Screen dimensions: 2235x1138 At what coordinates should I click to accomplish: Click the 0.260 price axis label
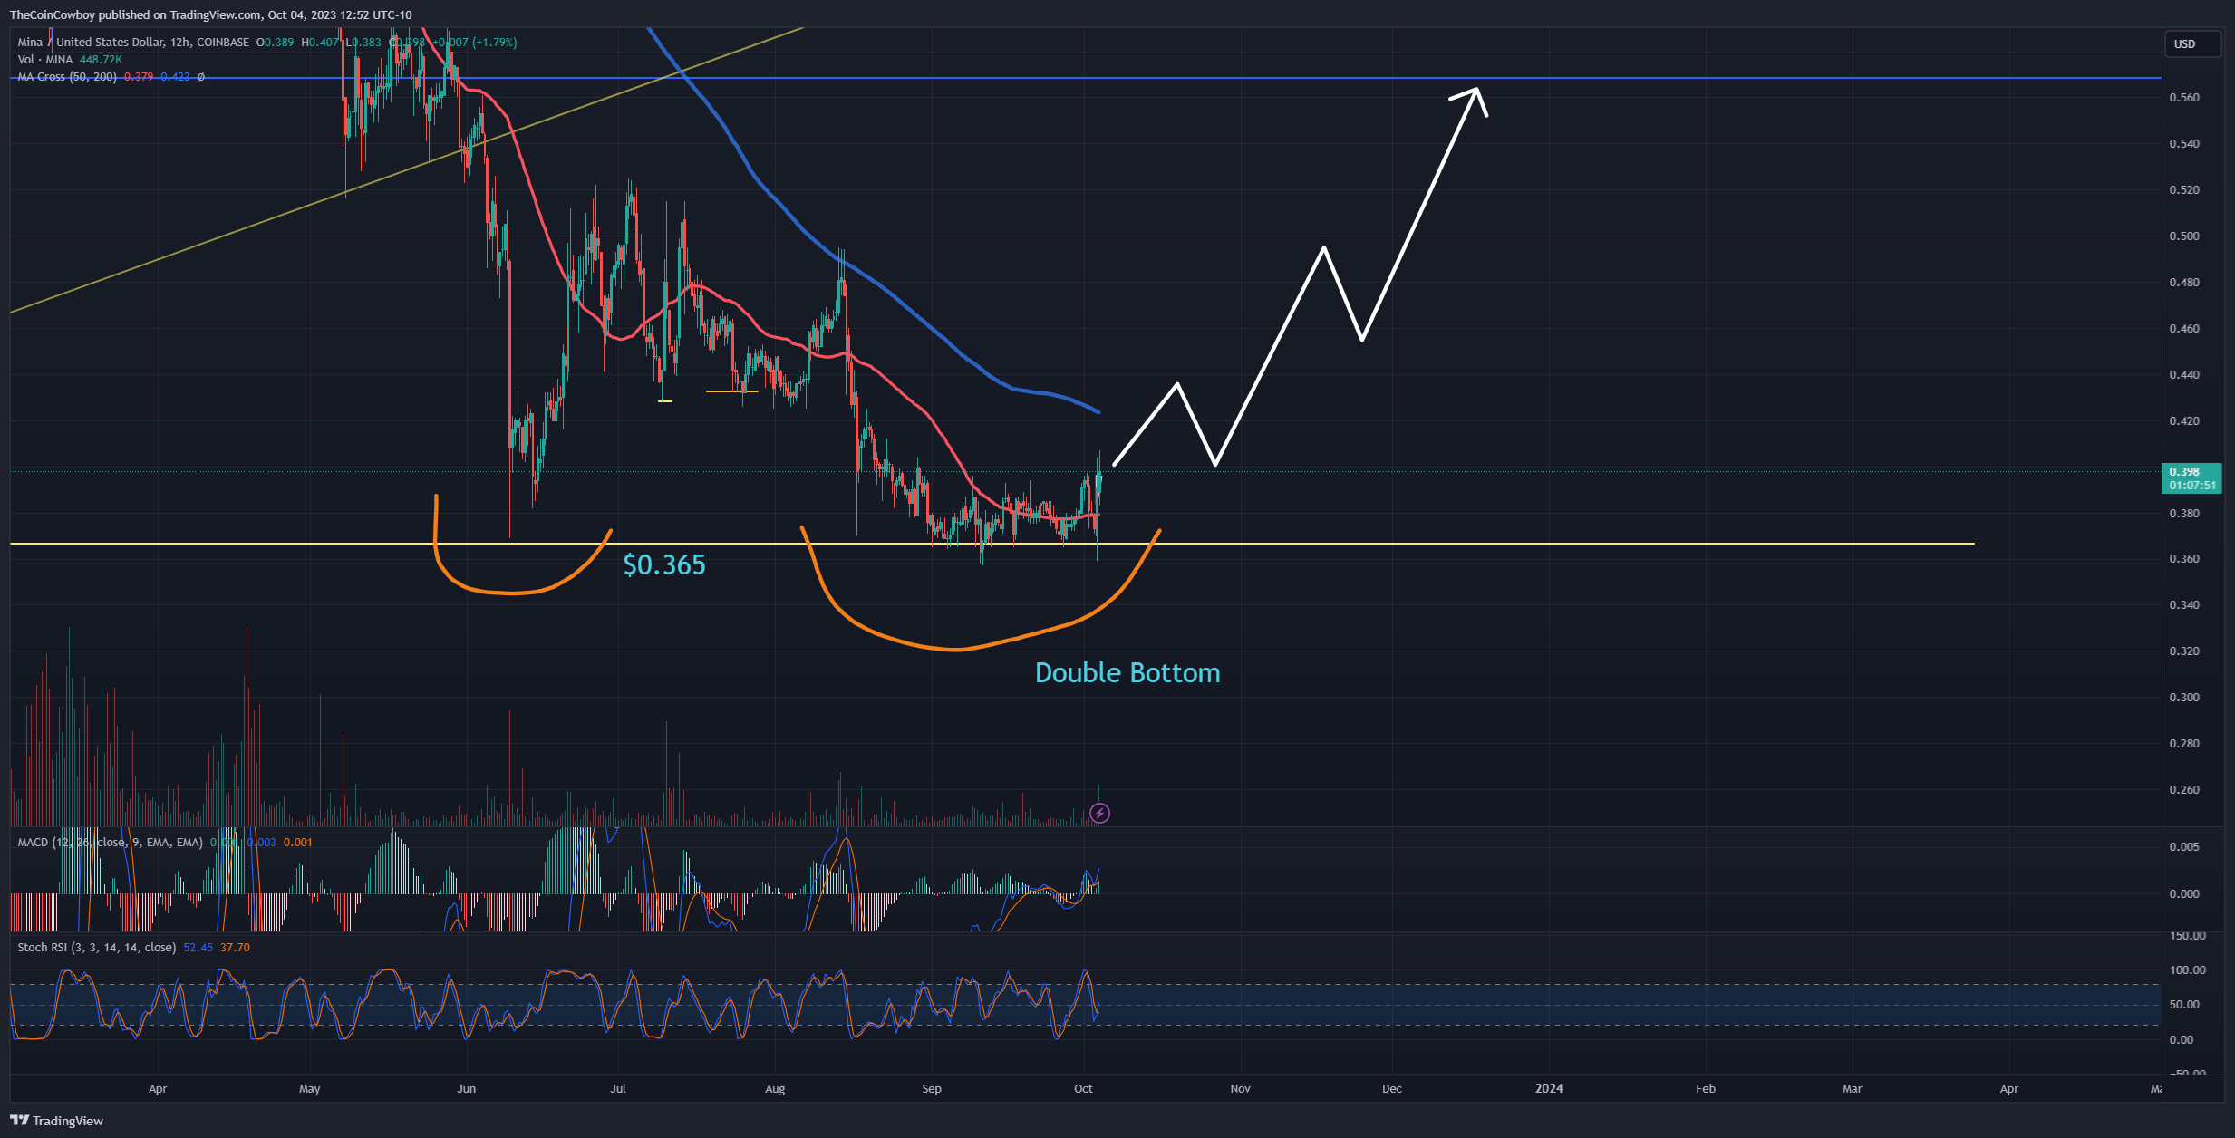point(2184,789)
